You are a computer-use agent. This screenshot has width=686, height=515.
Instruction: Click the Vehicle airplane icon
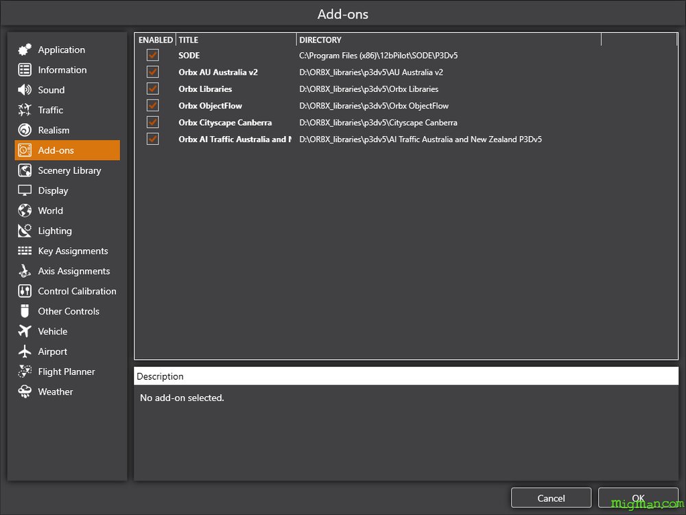(x=25, y=332)
